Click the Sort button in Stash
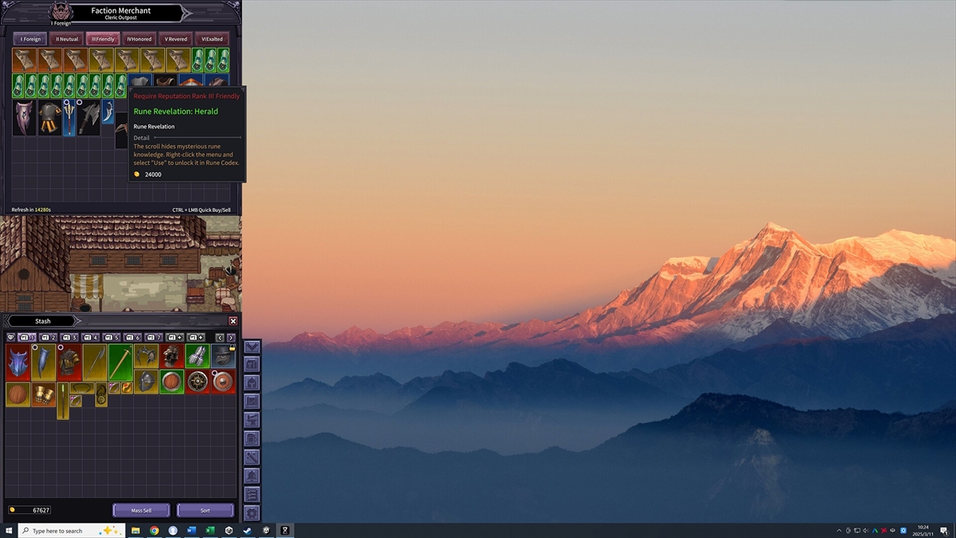This screenshot has height=538, width=956. coord(205,510)
